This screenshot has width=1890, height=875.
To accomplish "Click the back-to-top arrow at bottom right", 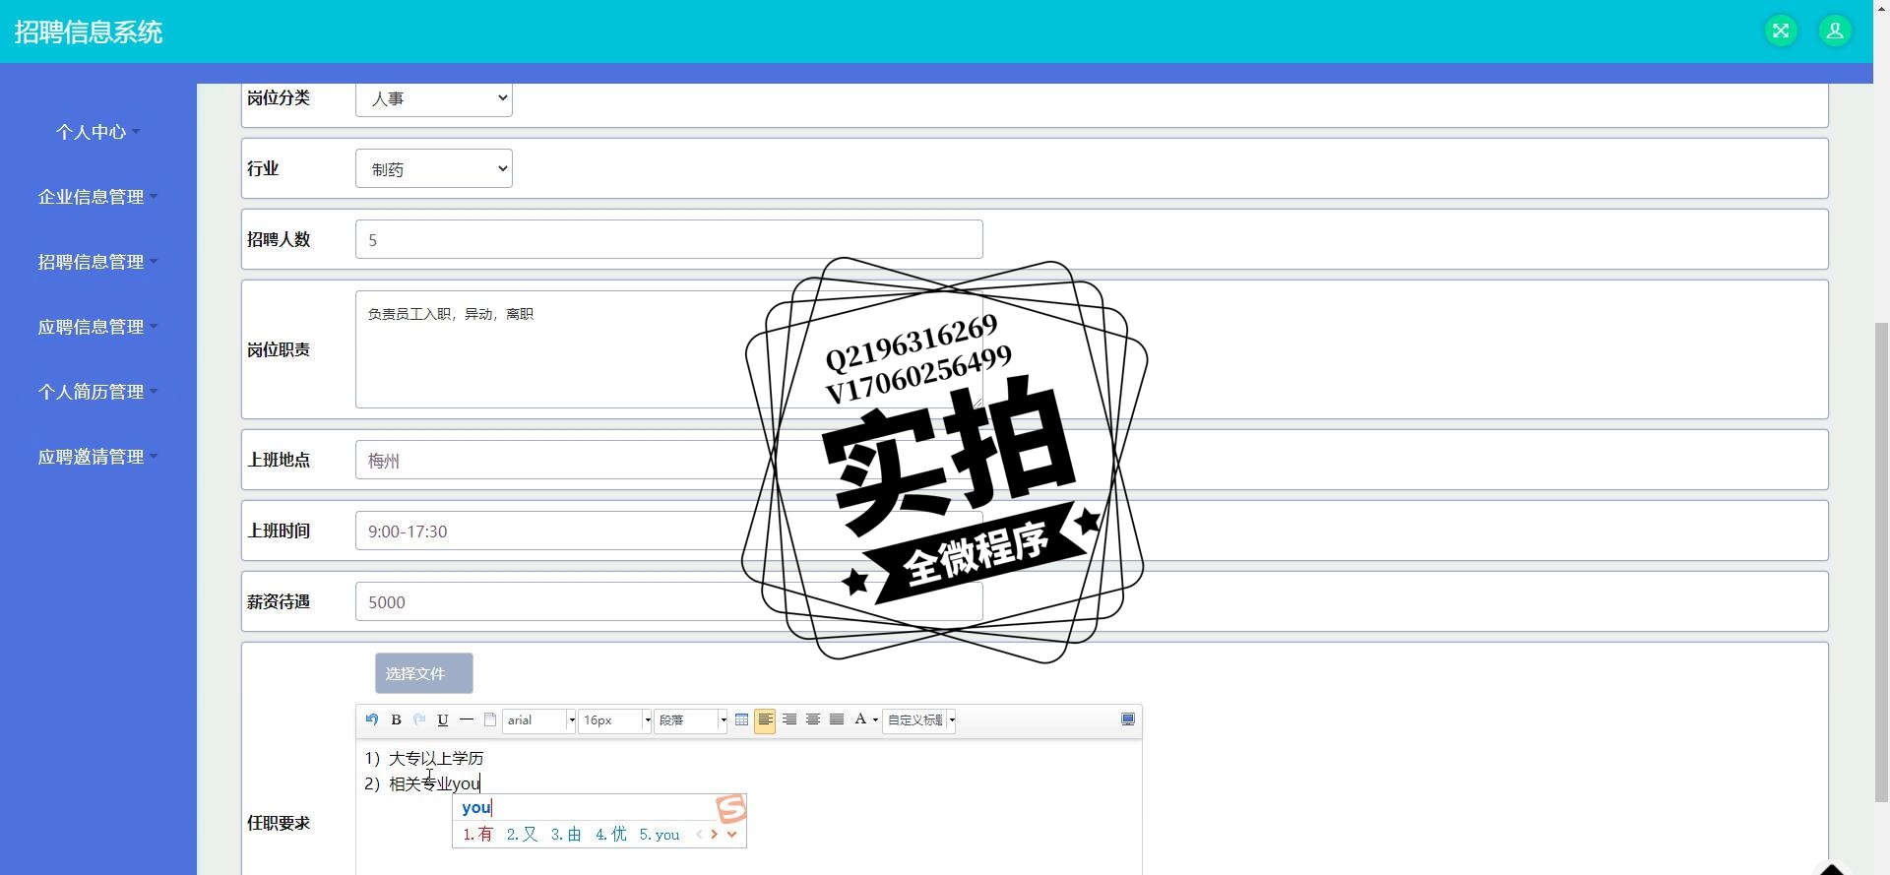I will coord(1831,869).
